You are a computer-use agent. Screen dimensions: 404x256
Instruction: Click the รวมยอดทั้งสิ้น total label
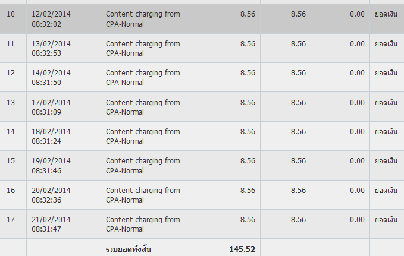point(129,249)
